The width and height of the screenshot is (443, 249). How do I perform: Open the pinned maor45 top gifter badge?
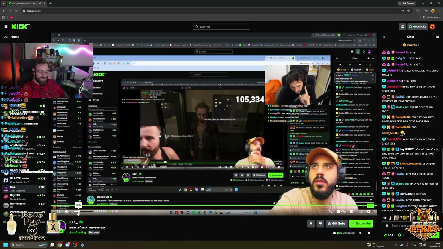click(410, 45)
